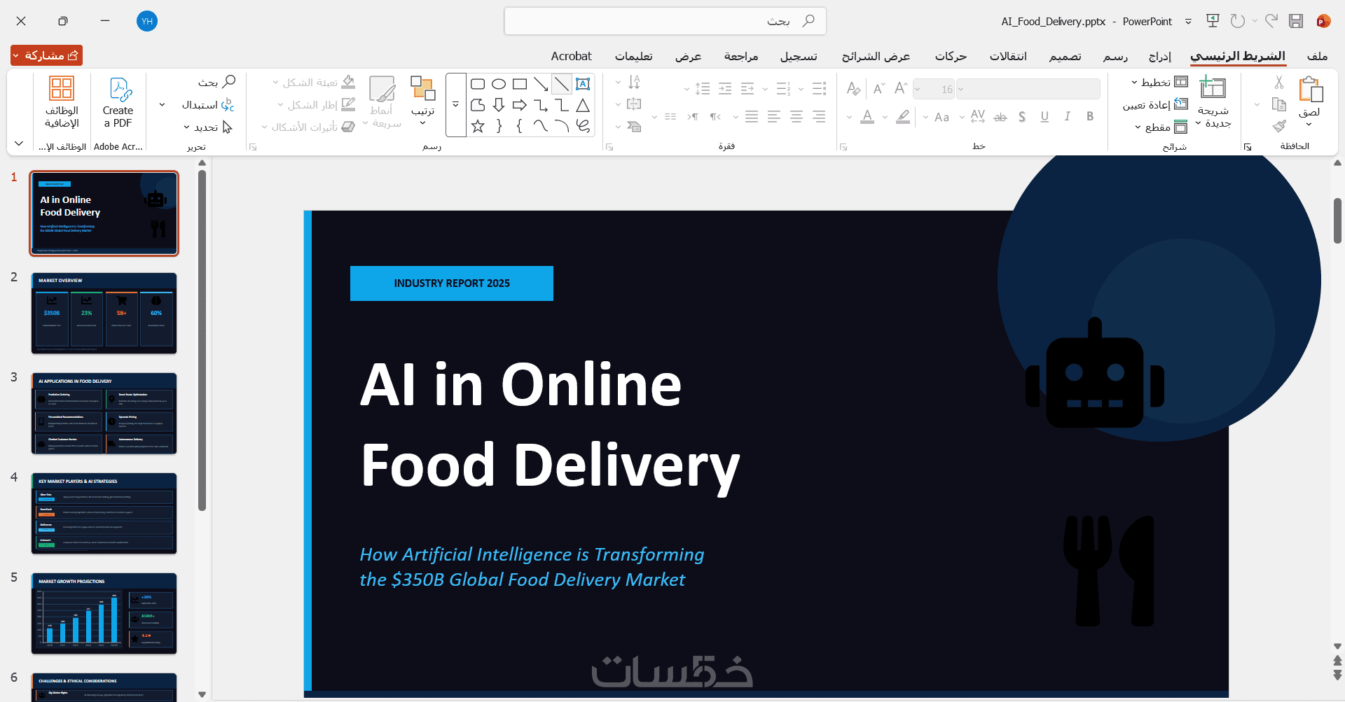Pick the Left Brace shape
1345x702 pixels.
[x=520, y=126]
